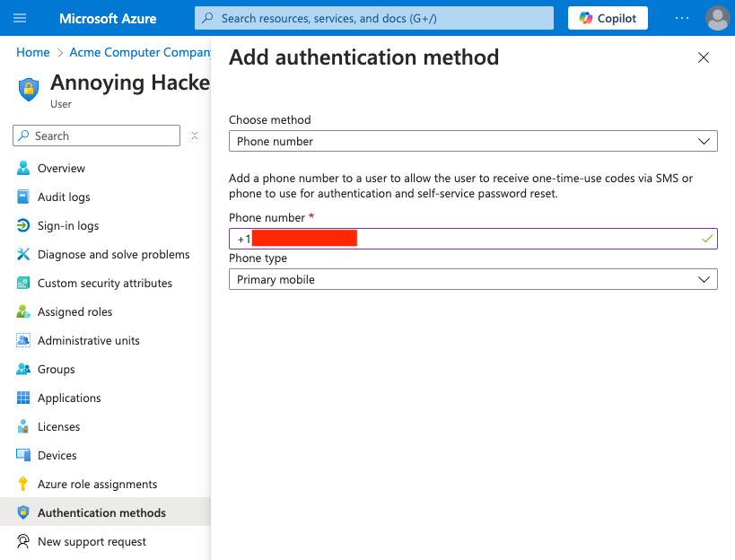This screenshot has height=560, width=735.
Task: Click the Diagnose wrench icon
Action: click(23, 254)
